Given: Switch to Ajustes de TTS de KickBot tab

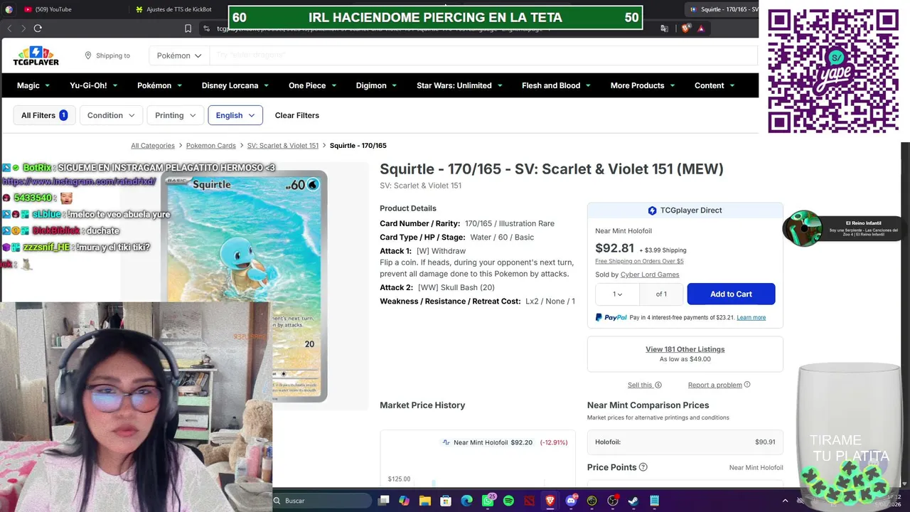Looking at the screenshot, I should 178,9.
